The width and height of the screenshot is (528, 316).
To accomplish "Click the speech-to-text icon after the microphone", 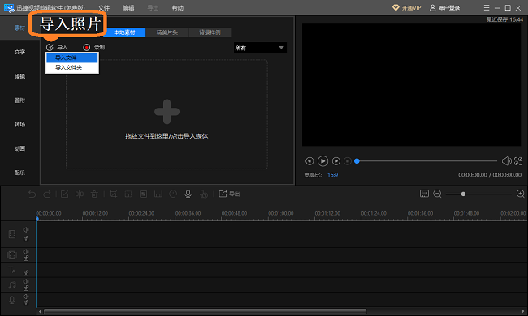I will tap(203, 194).
